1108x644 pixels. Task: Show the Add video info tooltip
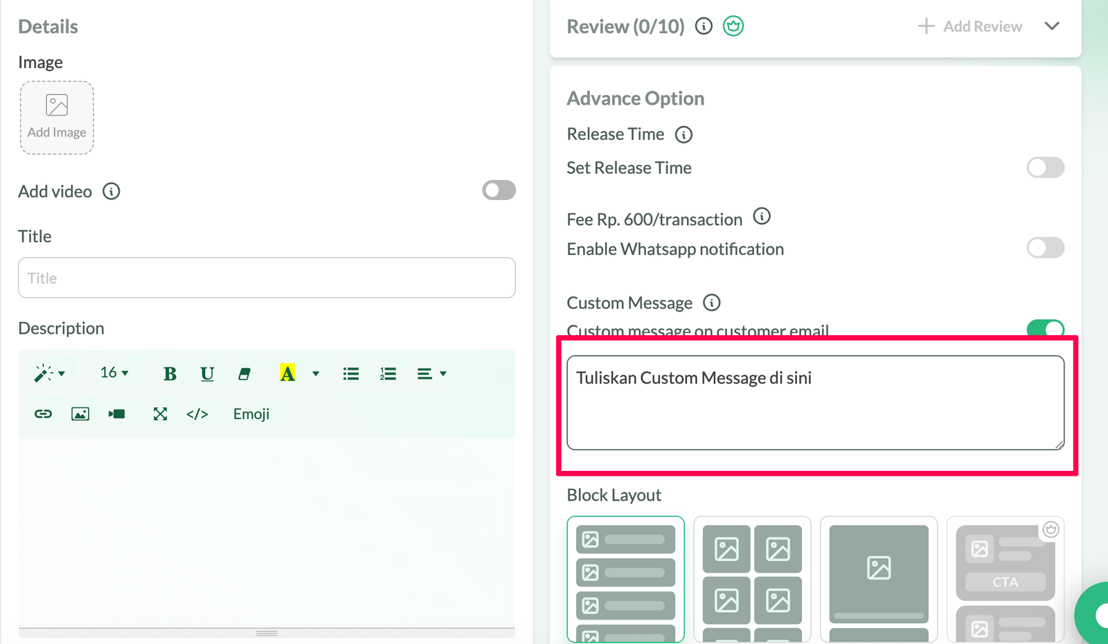(111, 191)
